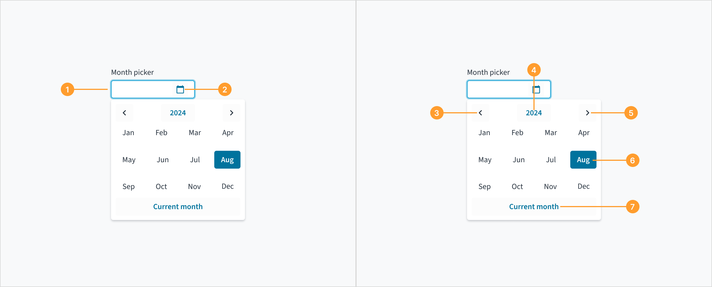This screenshot has height=287, width=712.
Task: Click inside the left Month picker input field
Action: coord(145,89)
